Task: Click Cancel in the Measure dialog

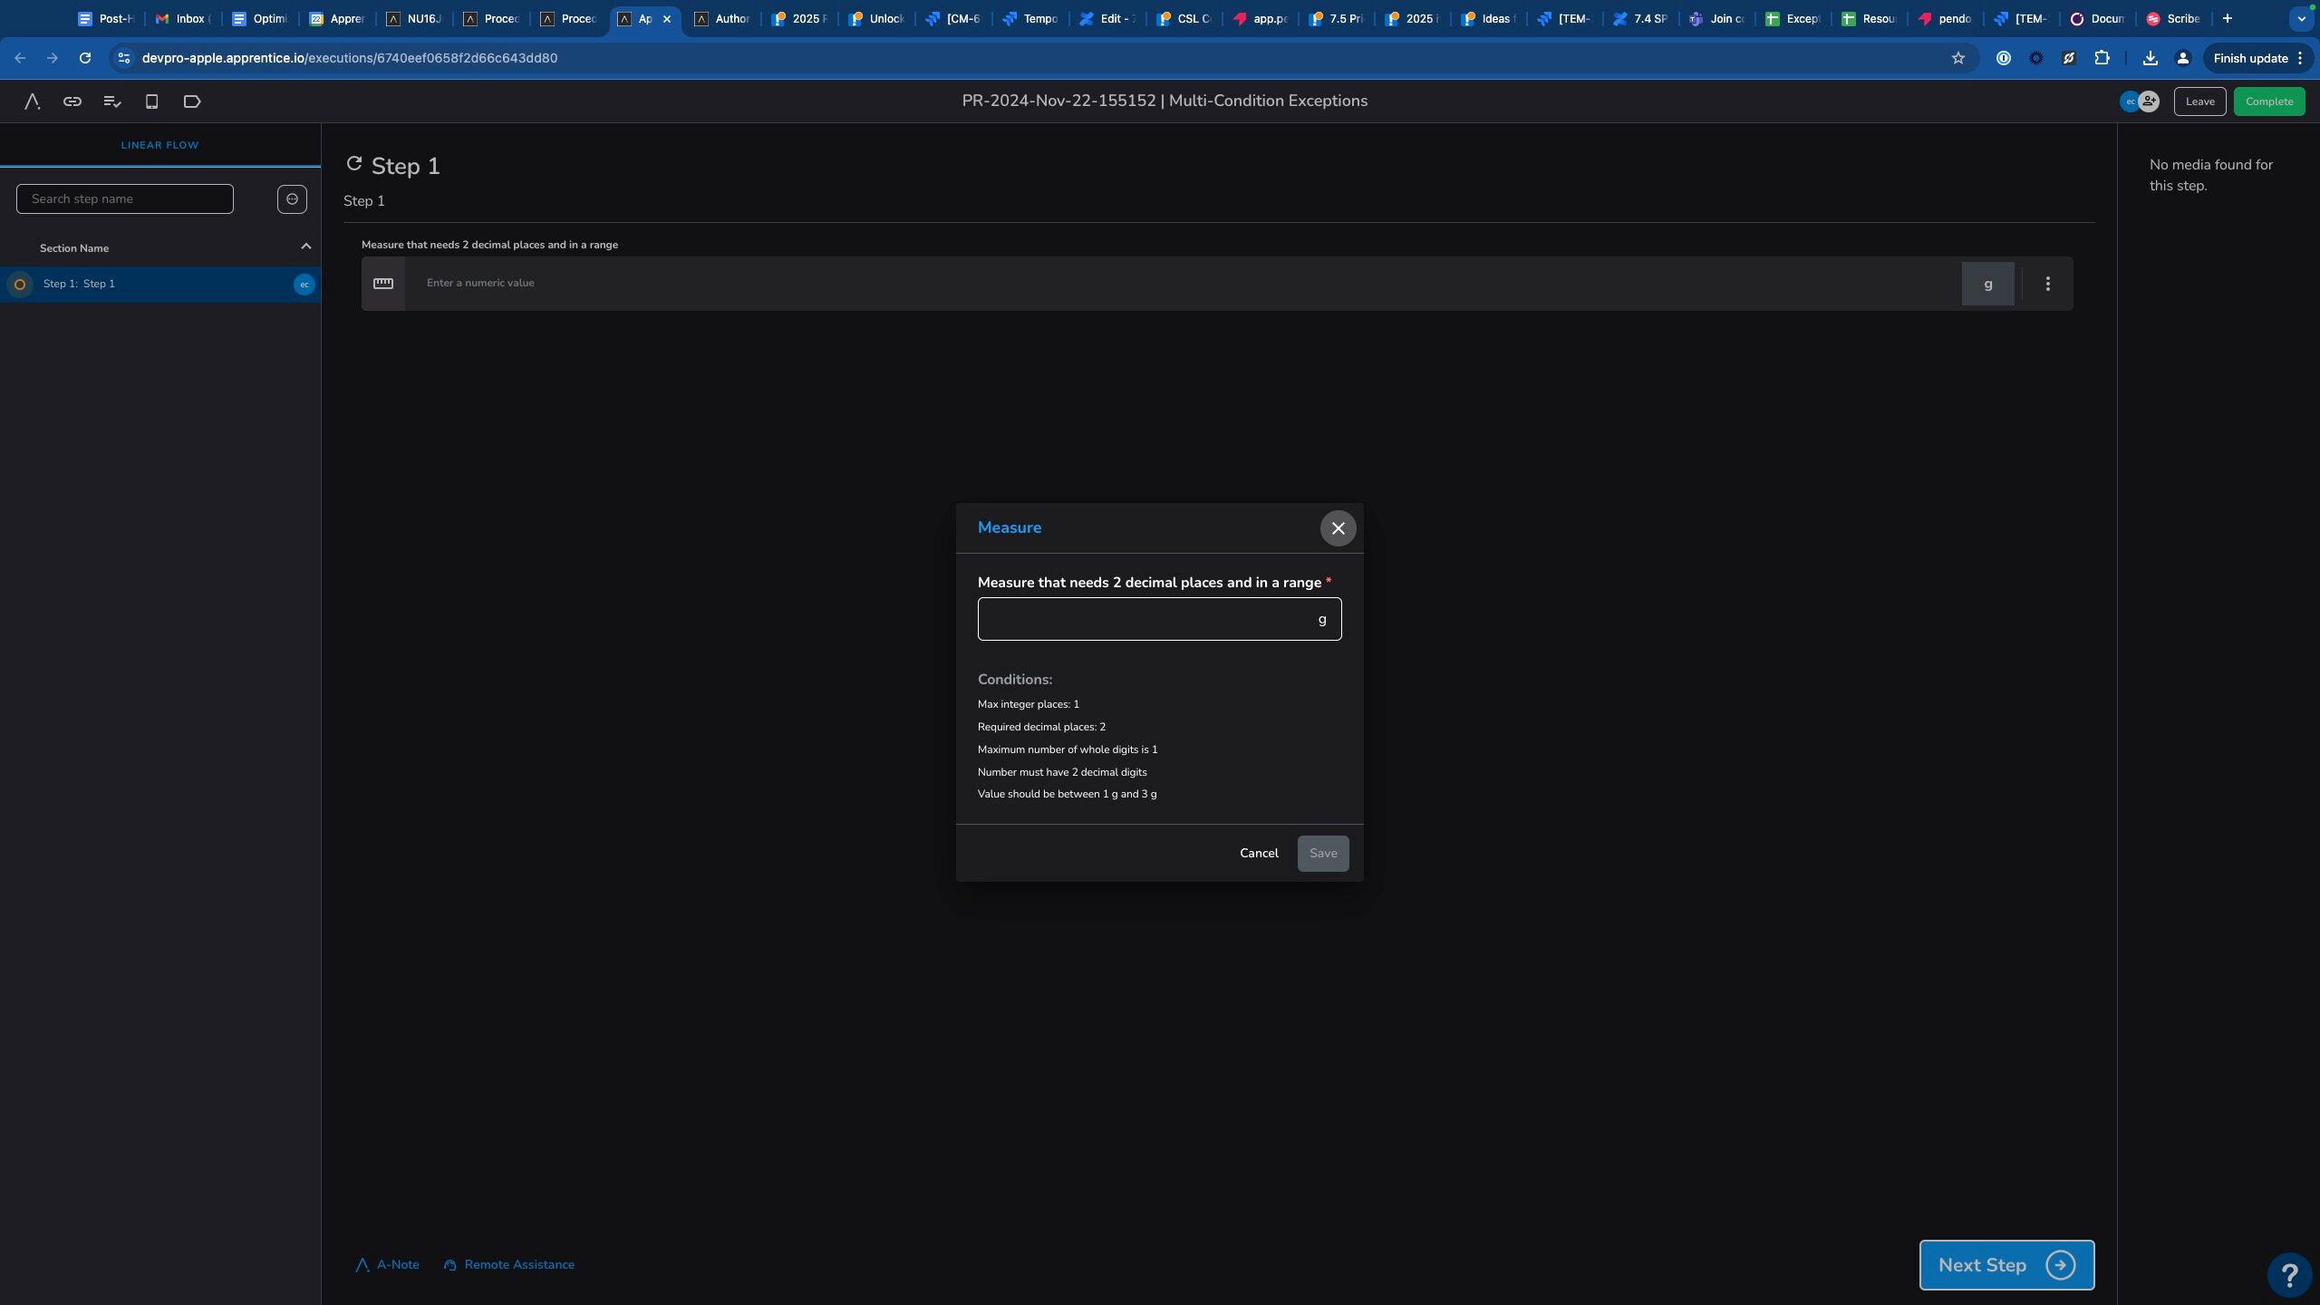Action: click(x=1259, y=854)
